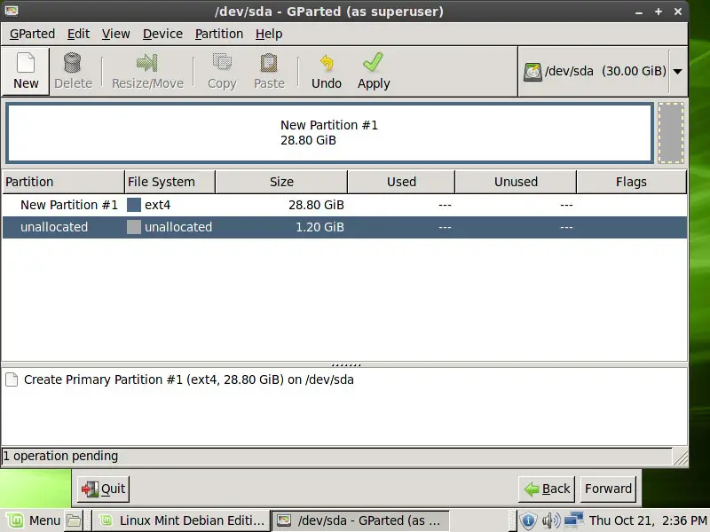Click the Back button in installer
Viewport: 710px width, 532px height.
[547, 489]
